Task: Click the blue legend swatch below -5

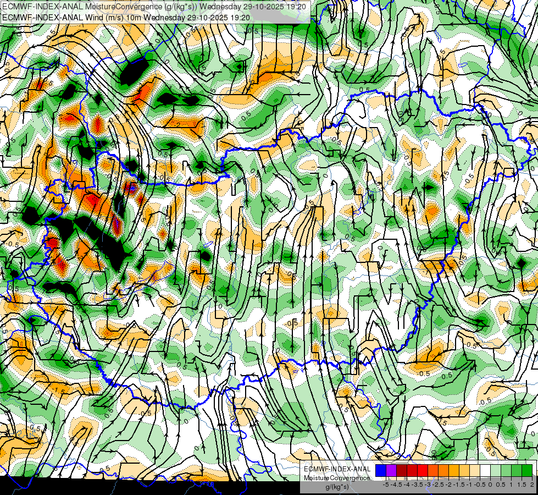Action: (x=381, y=471)
